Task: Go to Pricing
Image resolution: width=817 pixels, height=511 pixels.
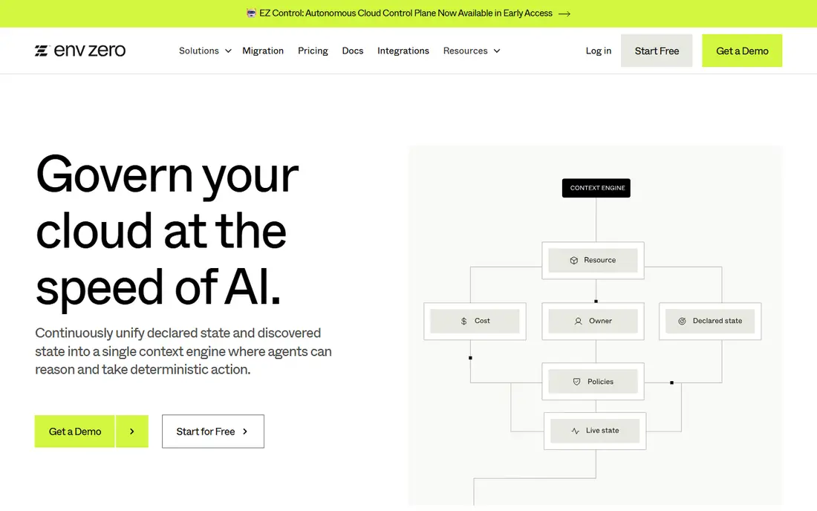Action: [313, 51]
